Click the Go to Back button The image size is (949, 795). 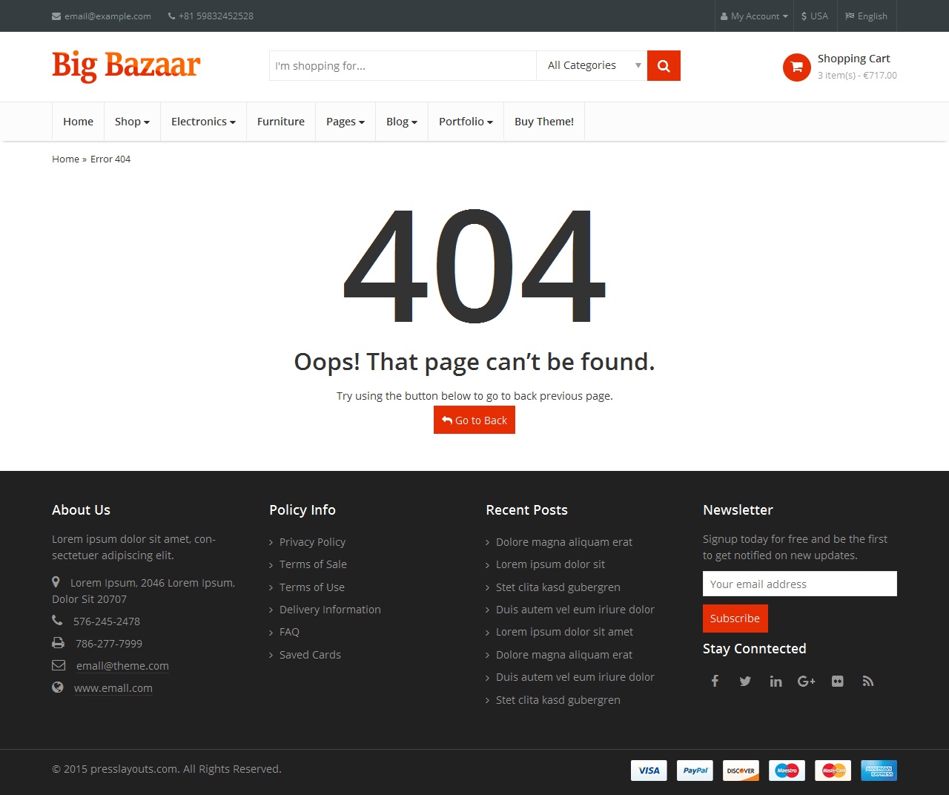tap(474, 420)
